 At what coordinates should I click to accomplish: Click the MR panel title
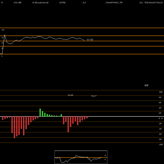pos(146,85)
